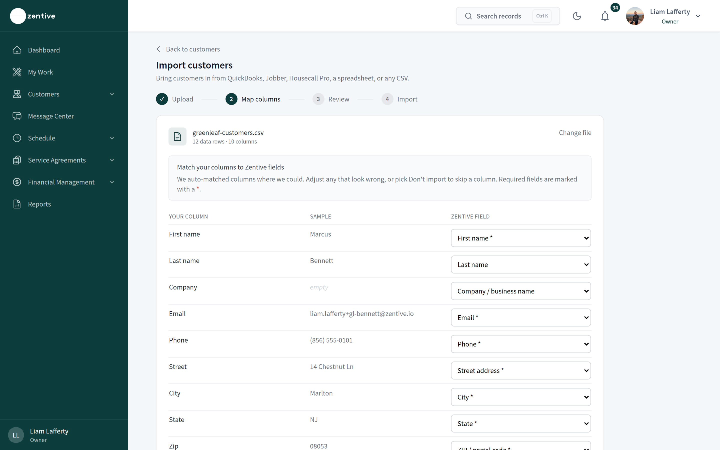Toggle dark mode moon icon
The height and width of the screenshot is (450, 720).
click(x=577, y=16)
